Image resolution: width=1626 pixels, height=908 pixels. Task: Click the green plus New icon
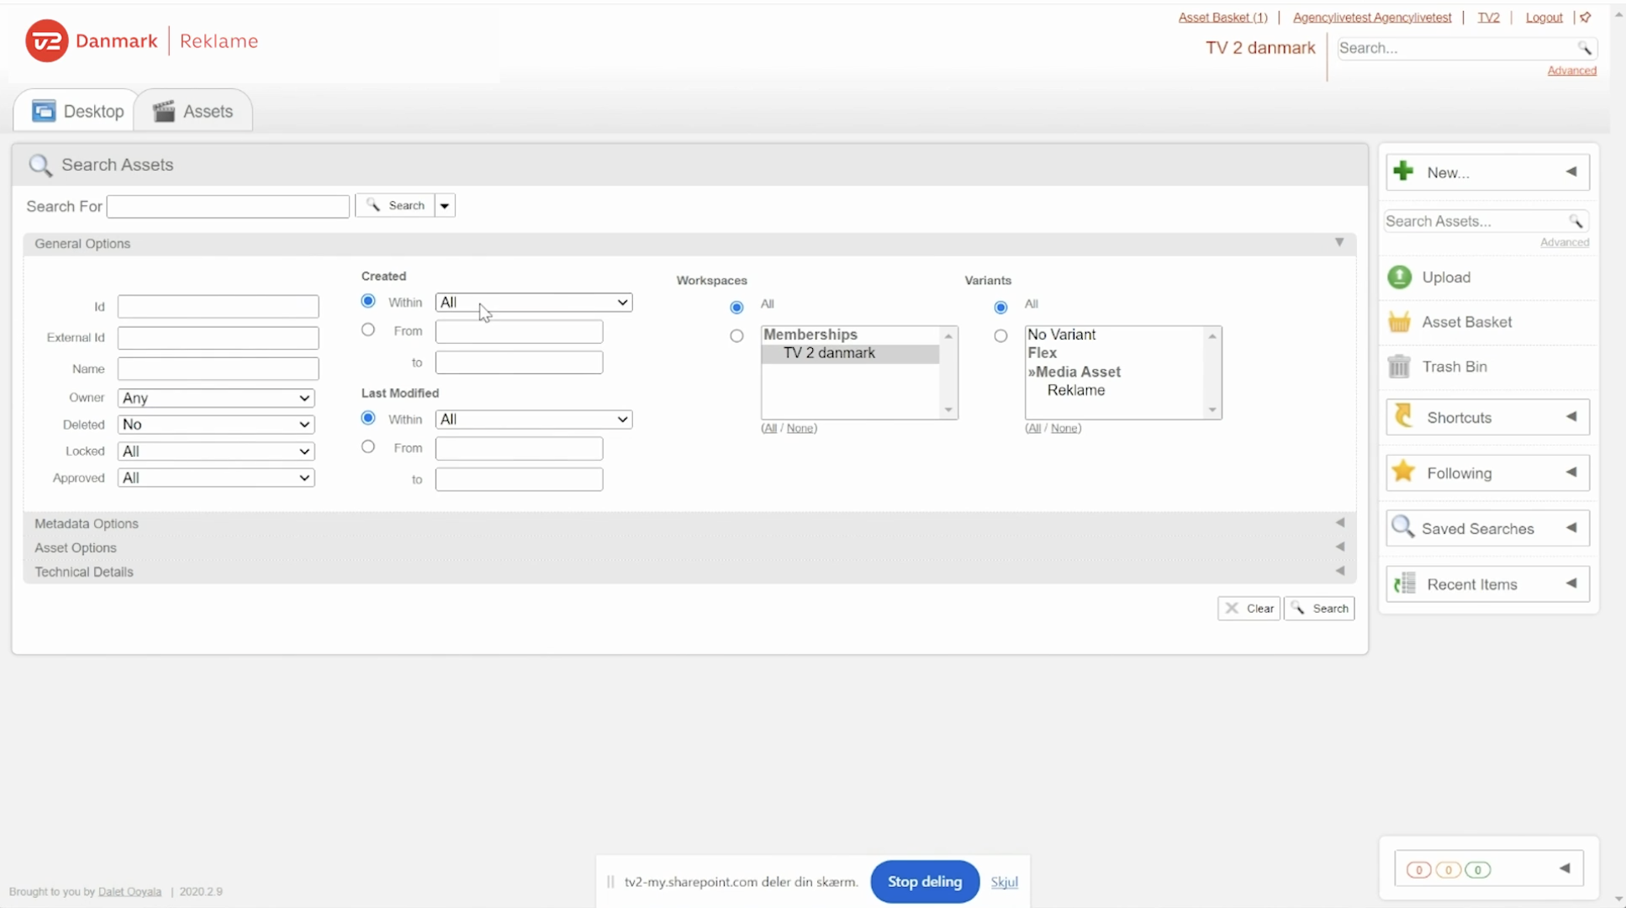point(1403,172)
